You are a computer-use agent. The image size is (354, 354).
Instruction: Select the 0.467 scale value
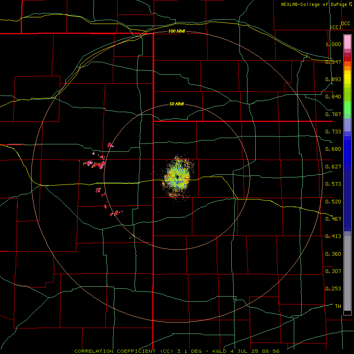click(x=333, y=219)
